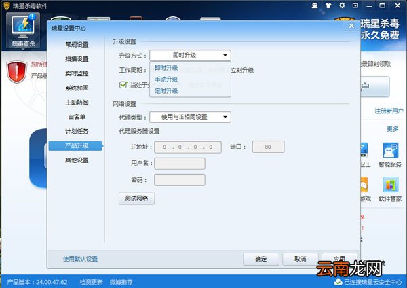Click 检测更新 in the status bar
The height and width of the screenshot is (288, 407).
click(x=91, y=282)
